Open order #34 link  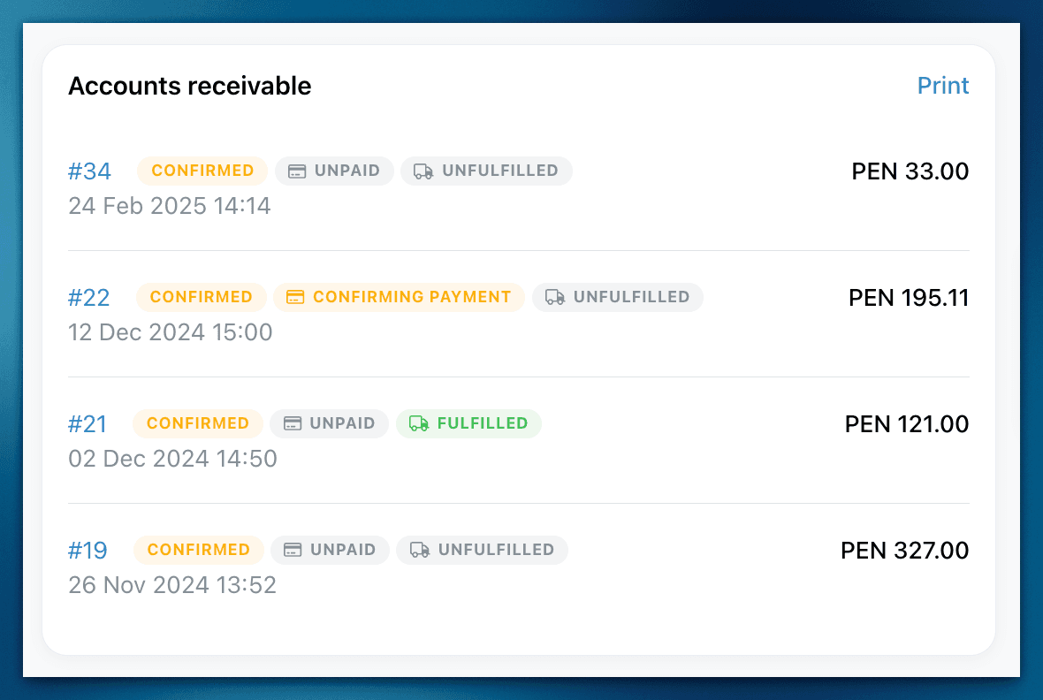click(89, 171)
